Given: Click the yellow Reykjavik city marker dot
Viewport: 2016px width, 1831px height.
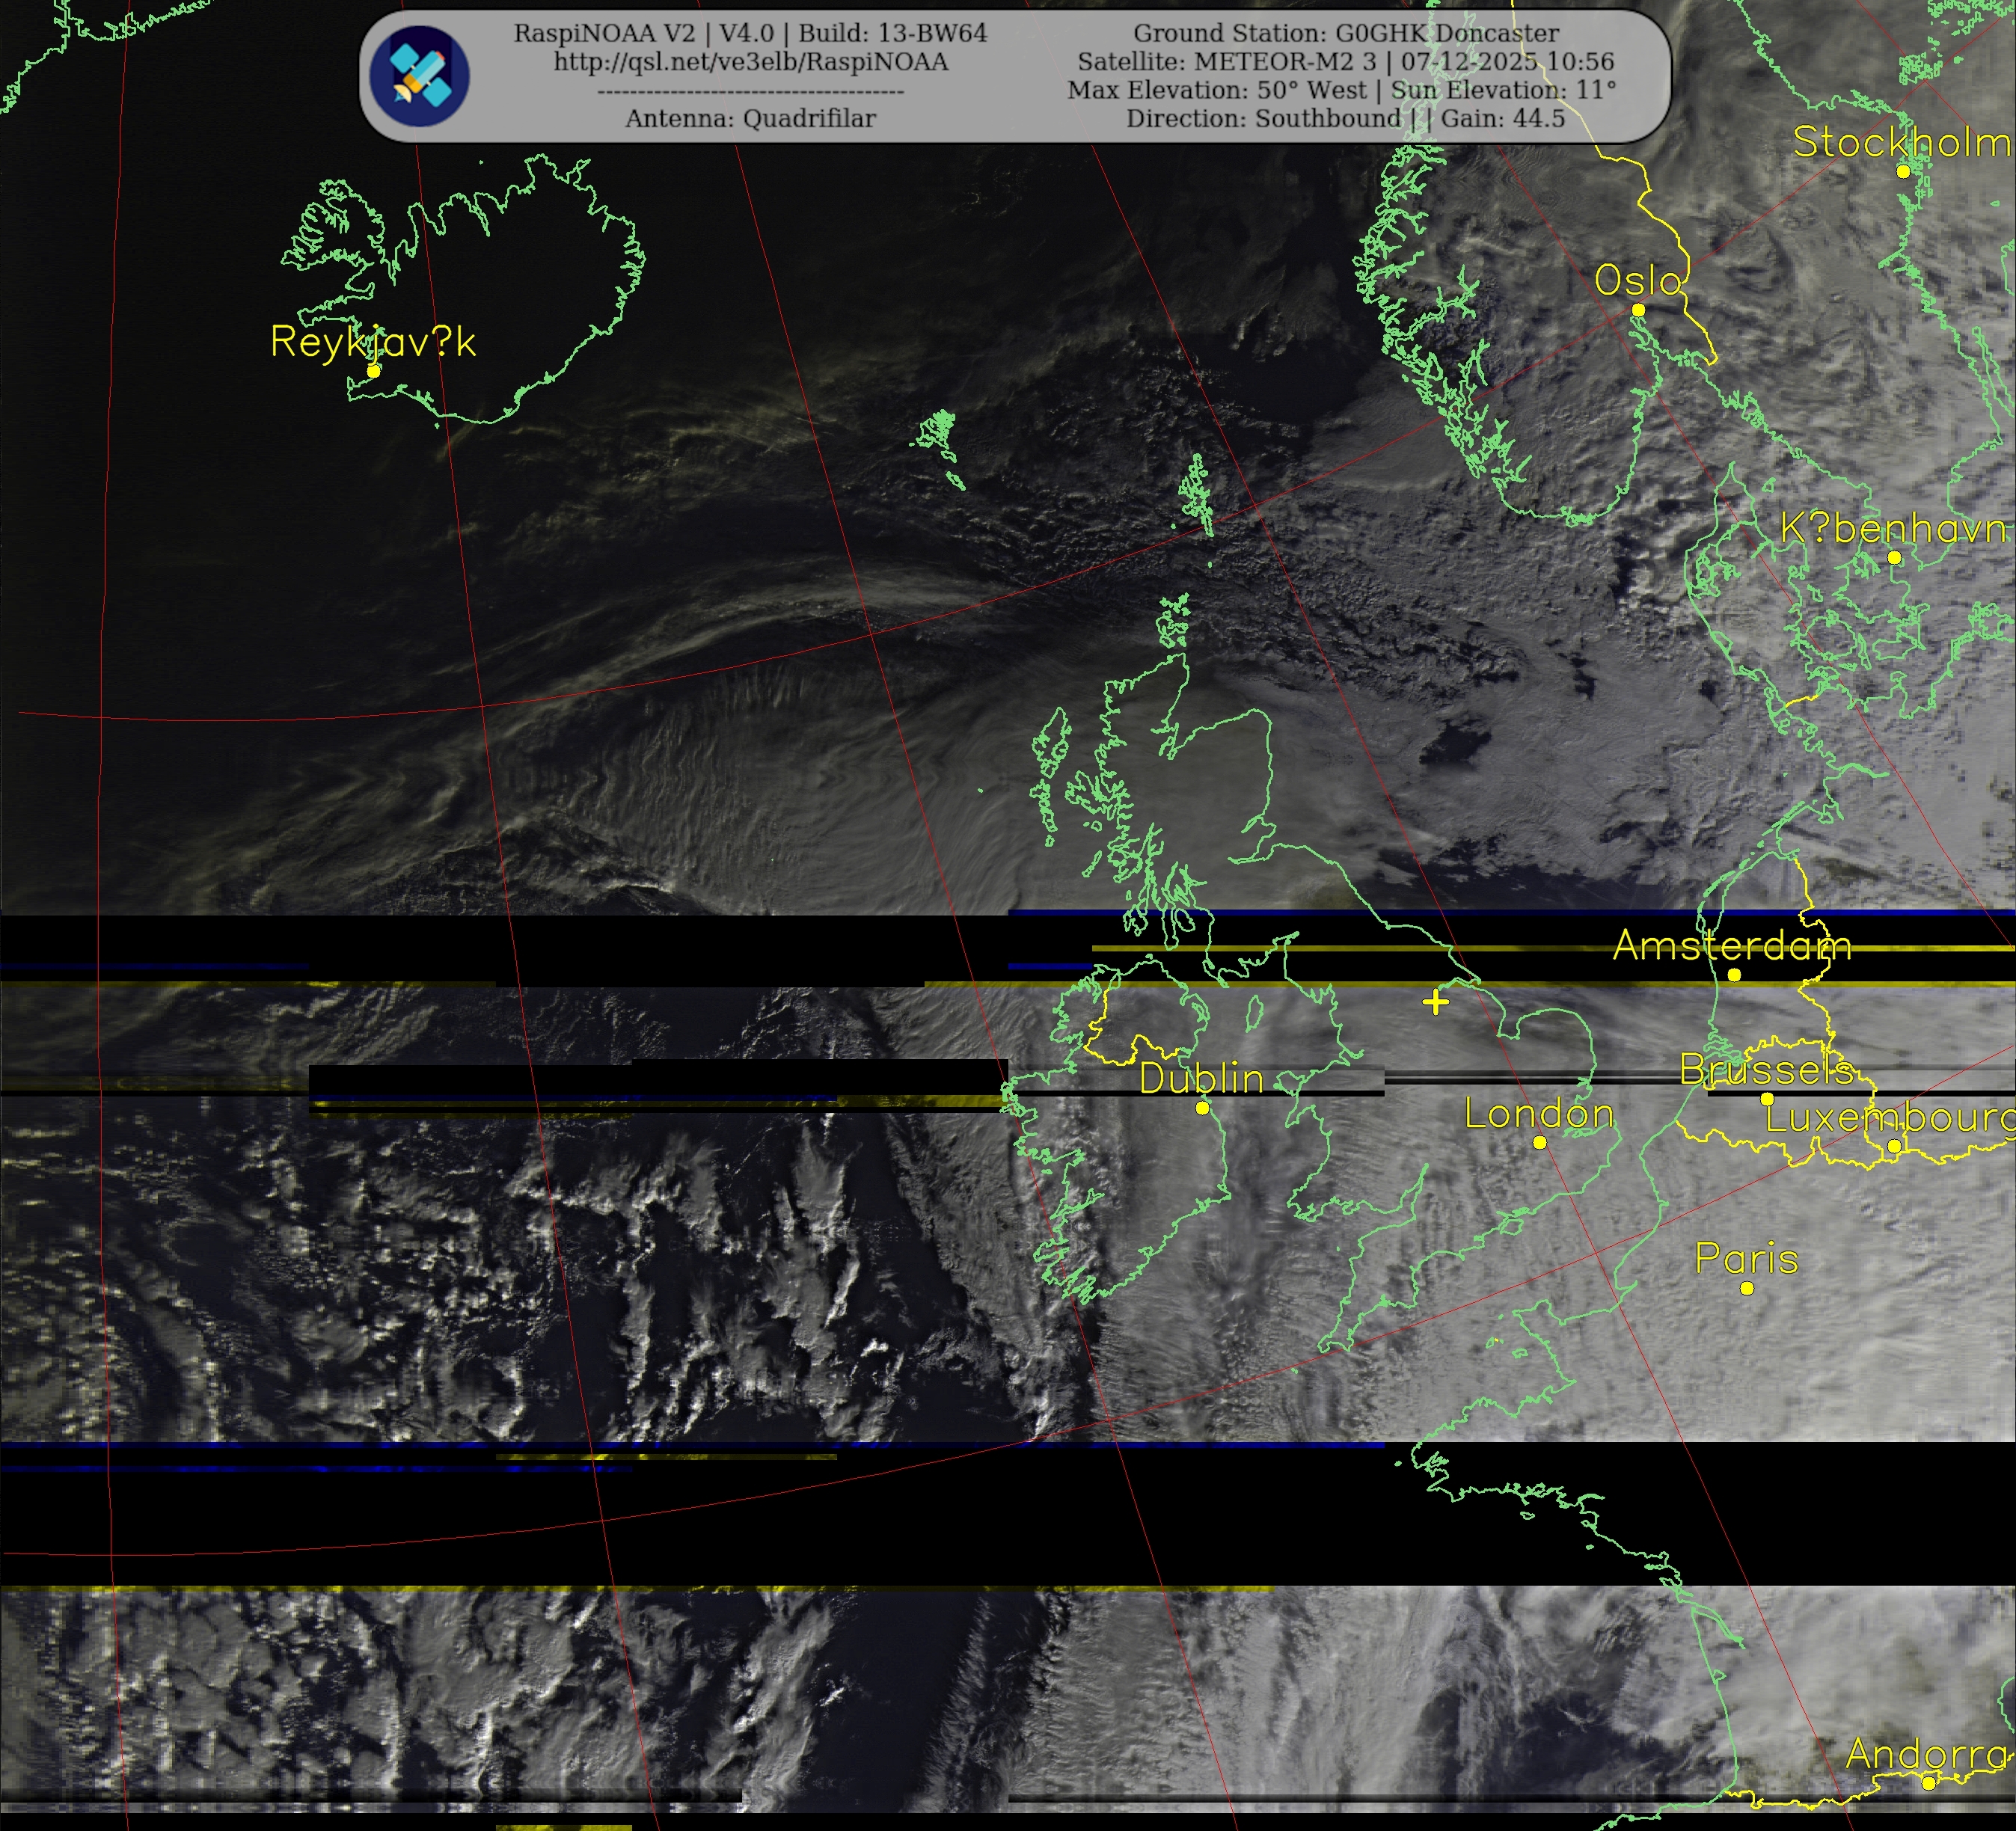Looking at the screenshot, I should point(373,370).
